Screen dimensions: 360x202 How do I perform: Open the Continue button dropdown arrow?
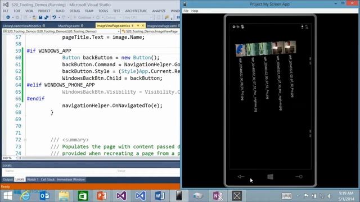[x=93, y=17]
